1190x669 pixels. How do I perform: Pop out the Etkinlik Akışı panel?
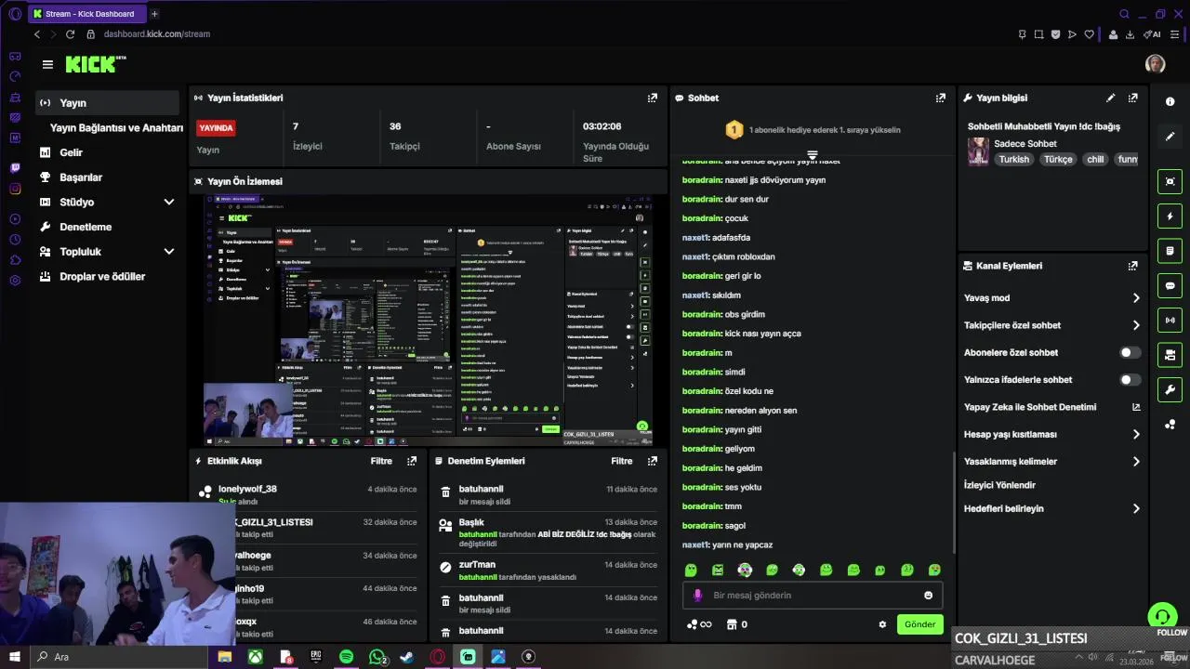412,461
